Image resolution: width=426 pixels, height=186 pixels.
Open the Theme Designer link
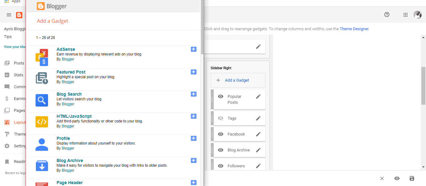point(354,29)
